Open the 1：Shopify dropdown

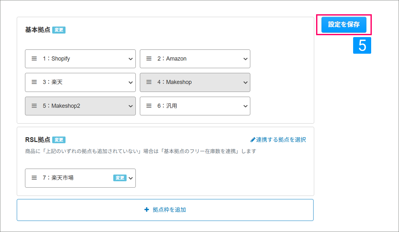131,59
